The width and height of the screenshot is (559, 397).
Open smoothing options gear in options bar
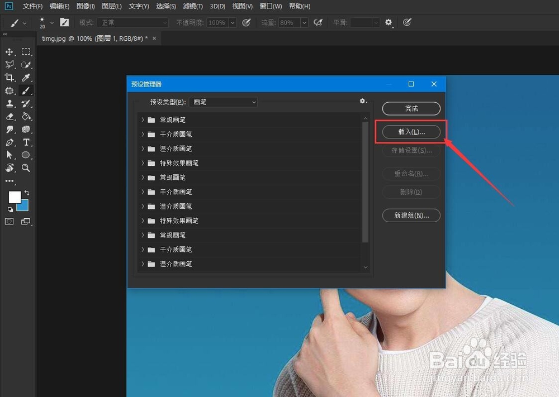pyautogui.click(x=389, y=22)
